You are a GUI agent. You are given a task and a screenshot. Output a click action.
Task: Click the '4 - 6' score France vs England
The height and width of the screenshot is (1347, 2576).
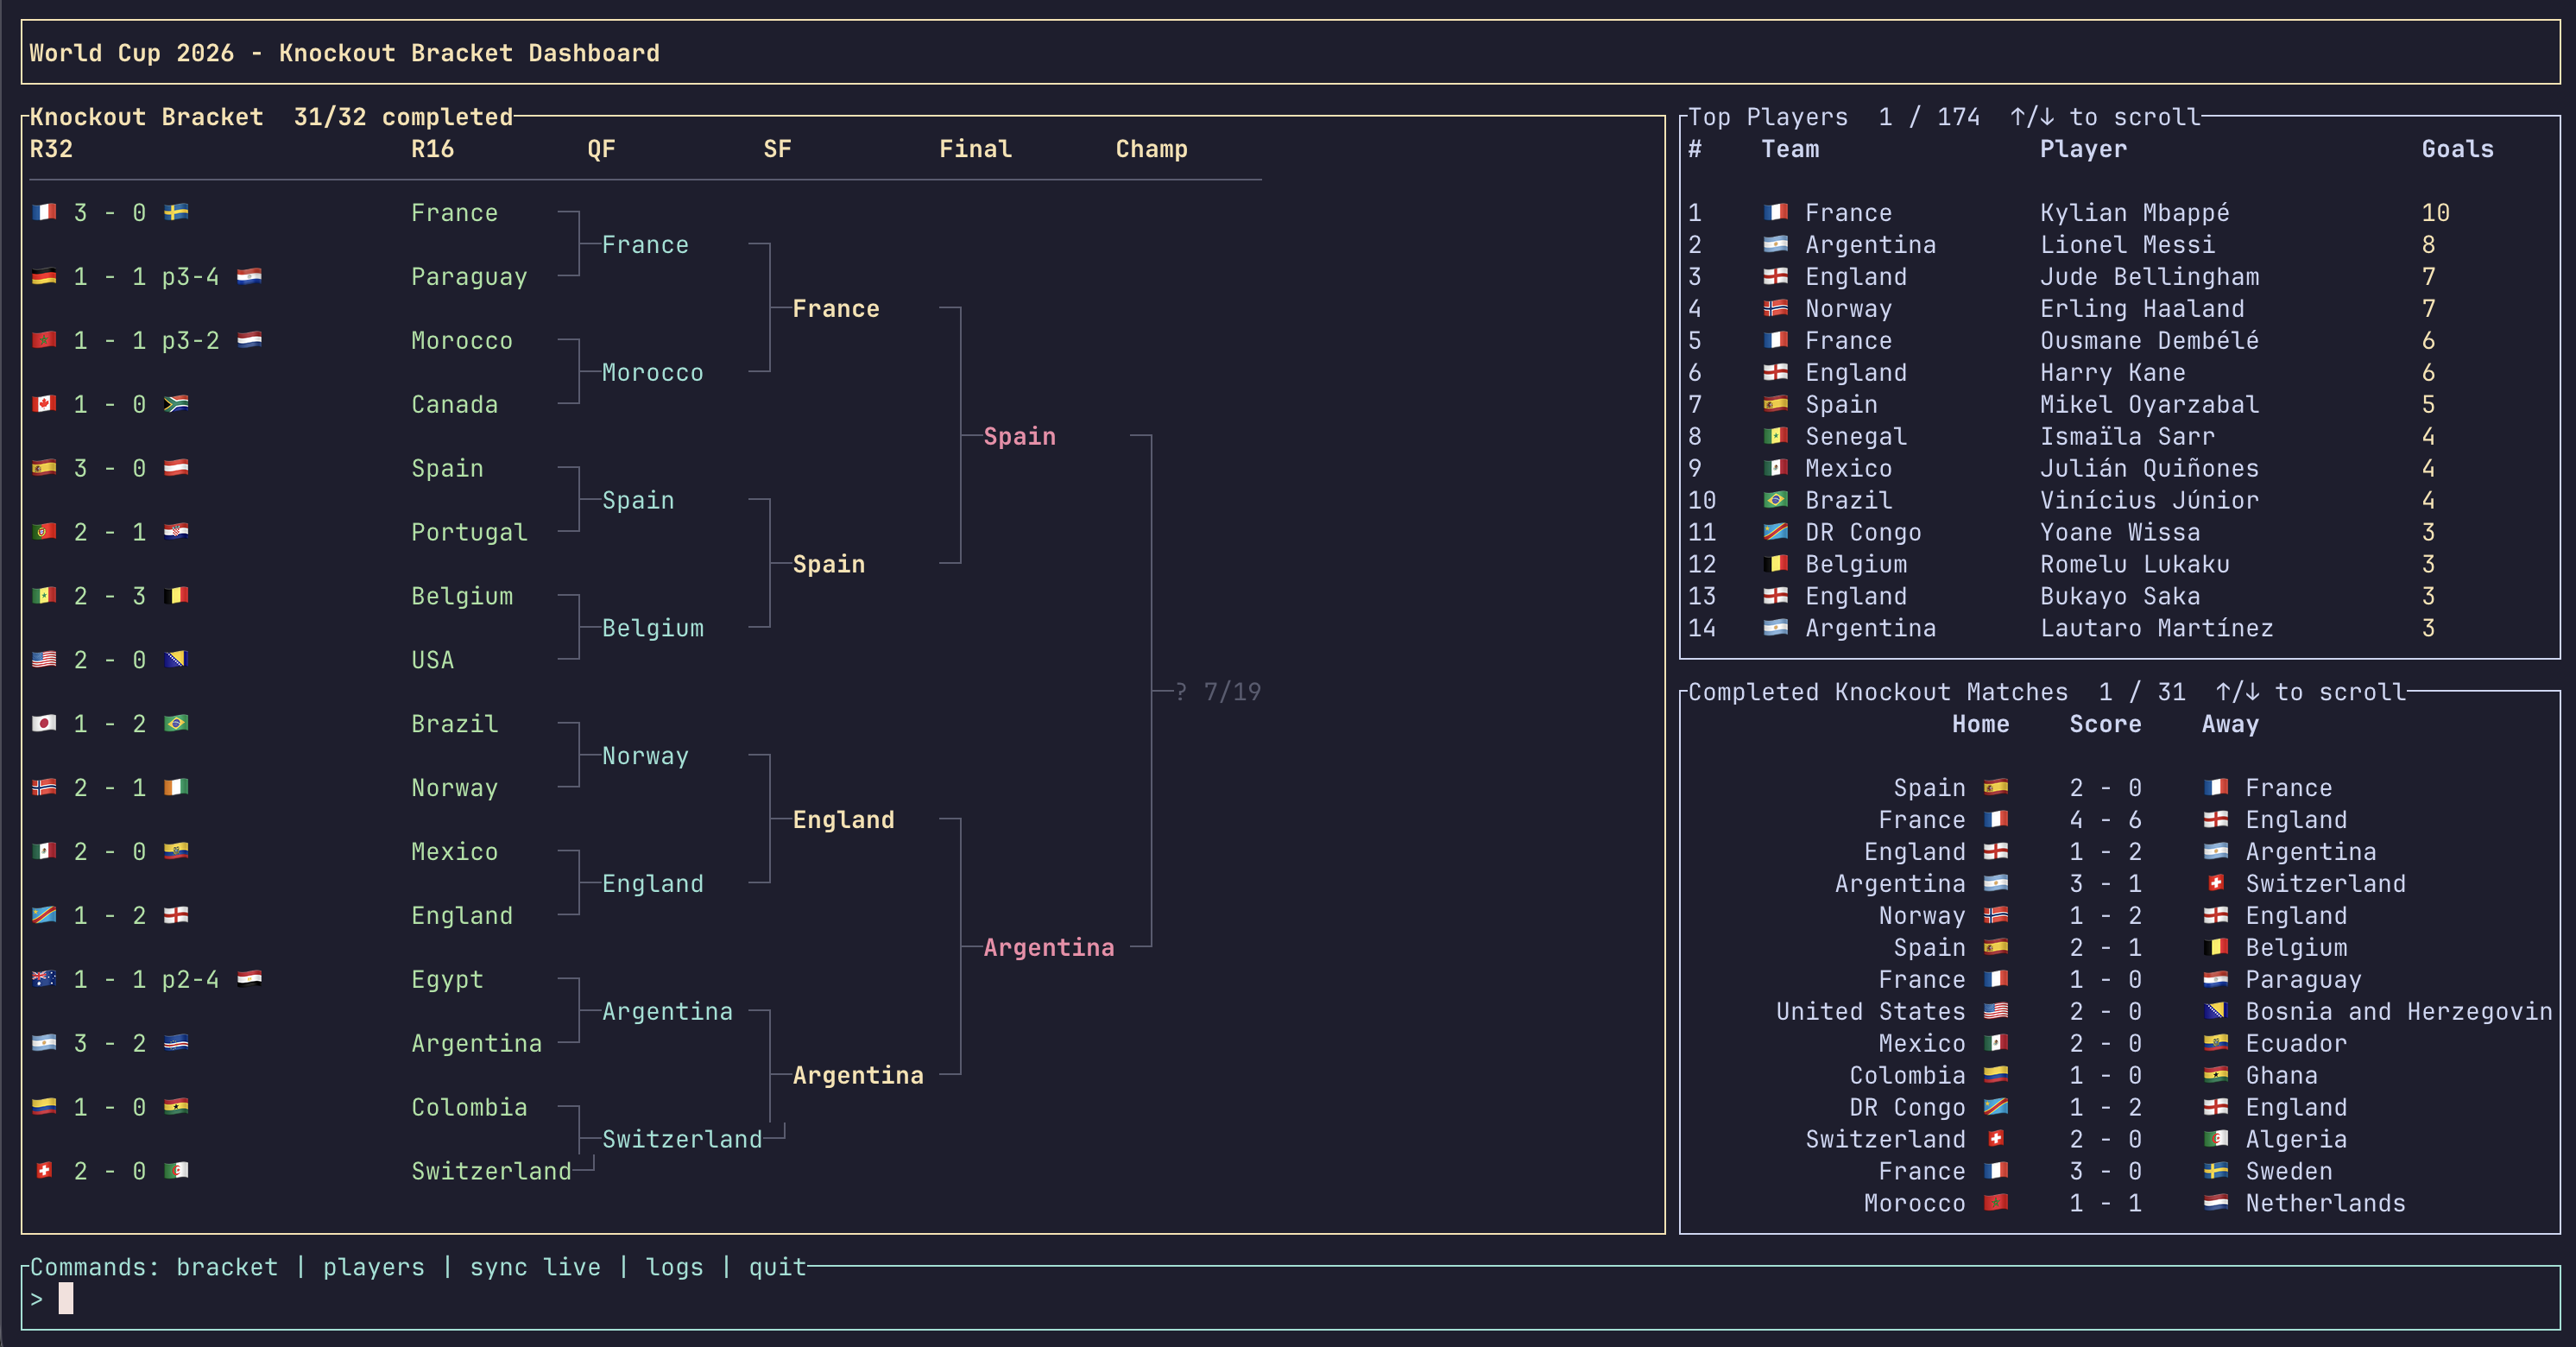(2105, 819)
